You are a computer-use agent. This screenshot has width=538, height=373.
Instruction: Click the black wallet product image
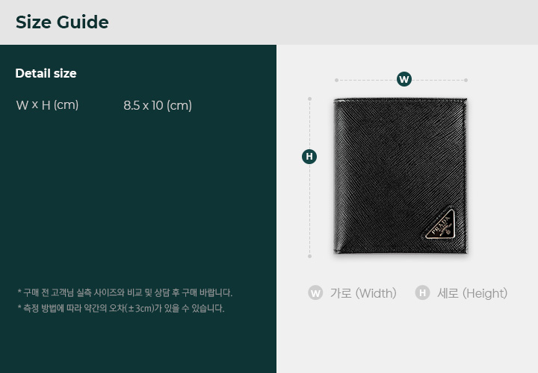coord(401,176)
